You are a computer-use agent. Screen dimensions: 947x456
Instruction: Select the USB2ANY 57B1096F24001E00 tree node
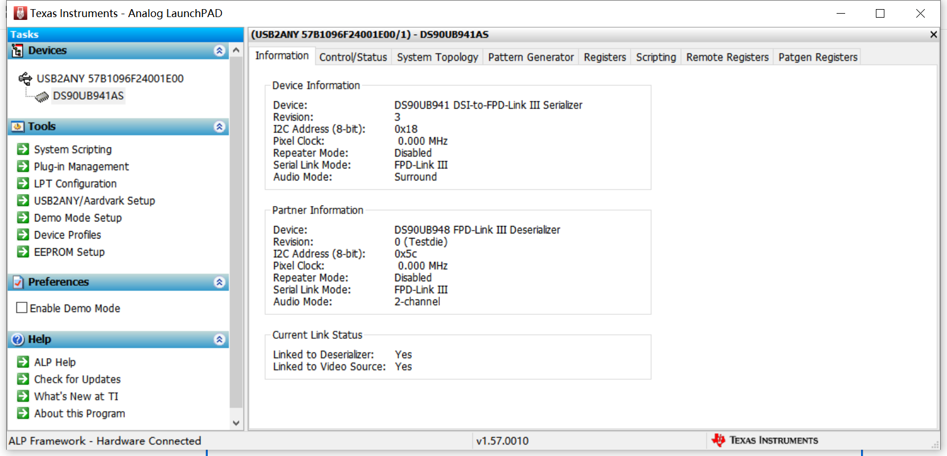pyautogui.click(x=110, y=79)
